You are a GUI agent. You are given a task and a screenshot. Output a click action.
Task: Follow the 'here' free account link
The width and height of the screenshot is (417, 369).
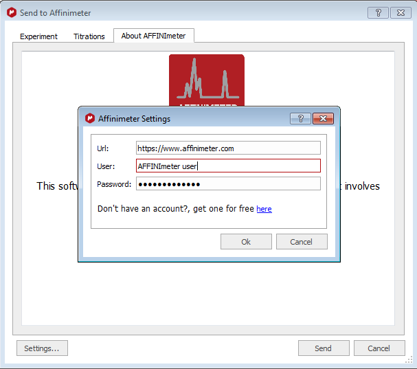(x=264, y=209)
